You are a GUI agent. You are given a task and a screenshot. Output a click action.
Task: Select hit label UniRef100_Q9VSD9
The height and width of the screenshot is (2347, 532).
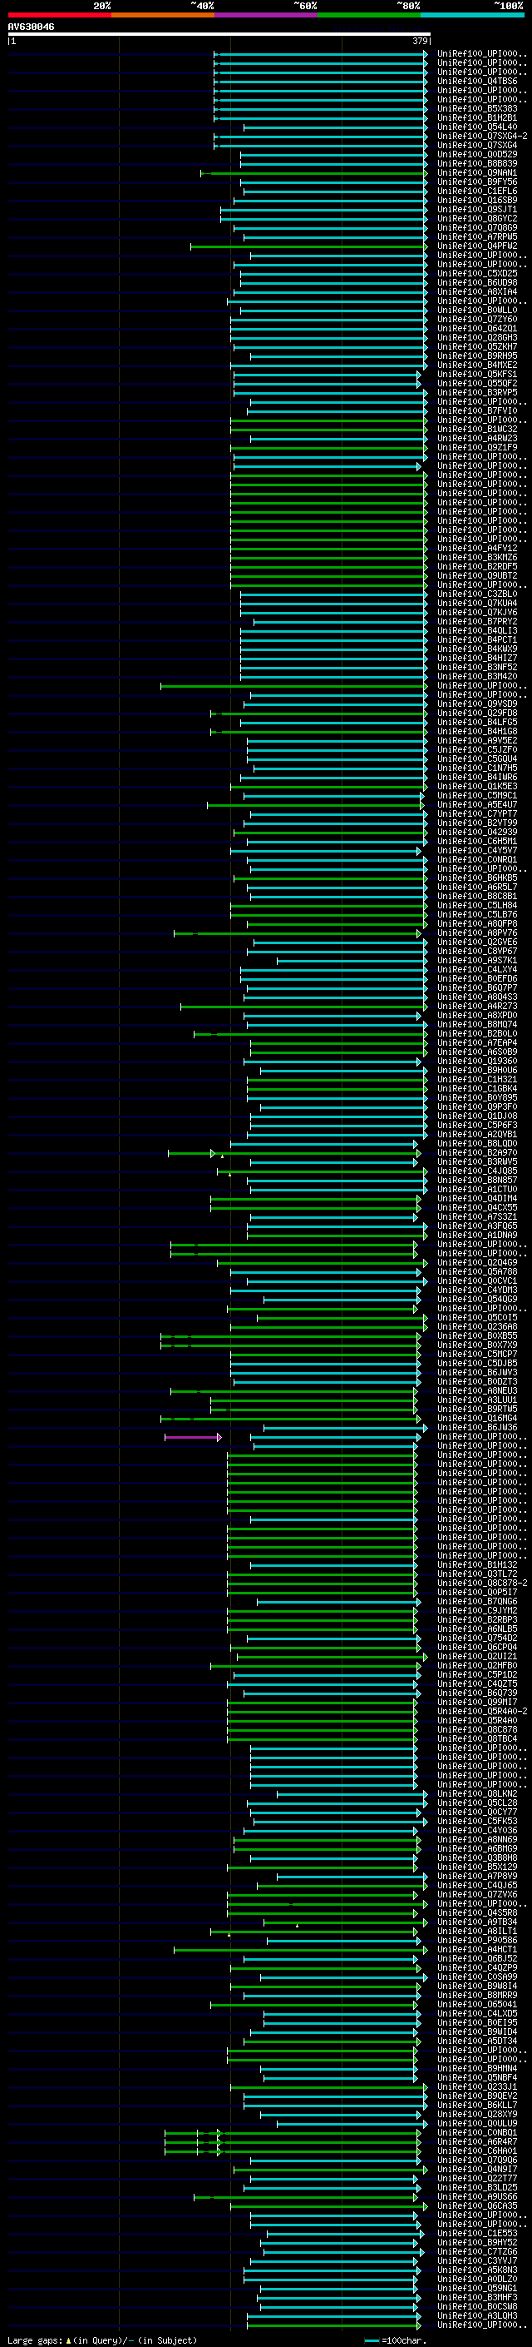[x=477, y=704]
